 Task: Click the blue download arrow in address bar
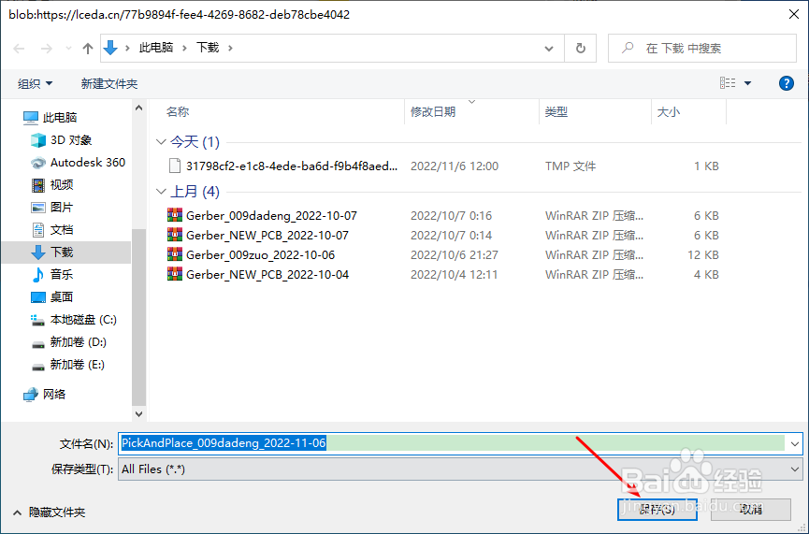tap(110, 48)
